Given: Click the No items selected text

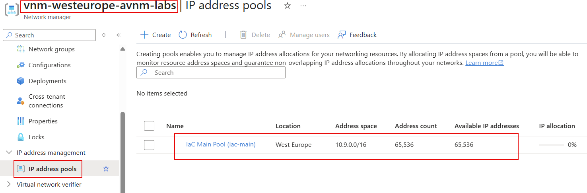Looking at the screenshot, I should click(x=162, y=93).
